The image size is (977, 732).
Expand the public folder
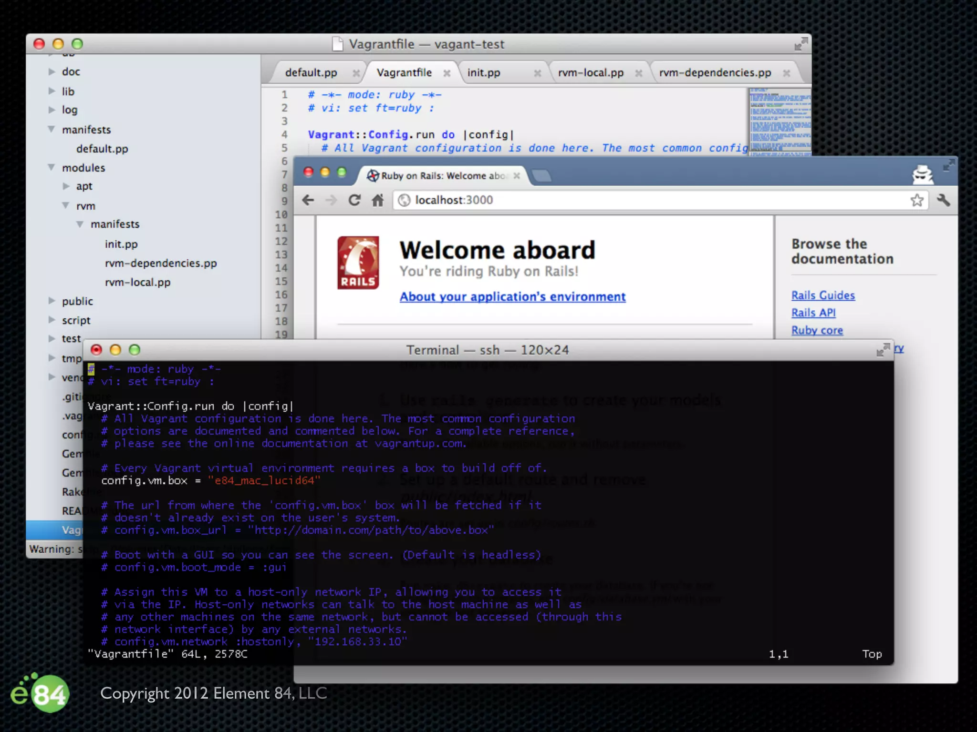point(52,301)
